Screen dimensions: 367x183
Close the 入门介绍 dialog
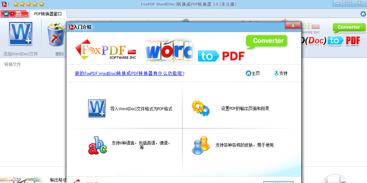[x=293, y=26]
